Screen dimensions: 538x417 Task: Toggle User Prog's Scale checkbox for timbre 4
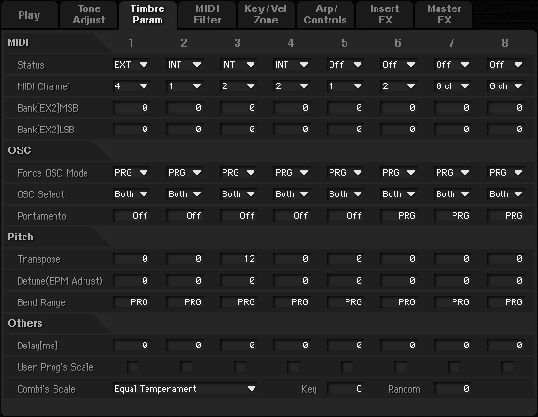(293, 366)
